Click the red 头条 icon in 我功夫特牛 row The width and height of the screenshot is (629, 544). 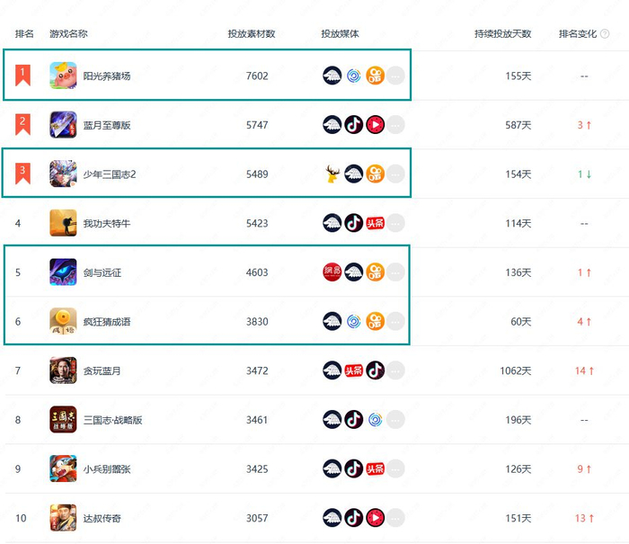[x=376, y=223]
